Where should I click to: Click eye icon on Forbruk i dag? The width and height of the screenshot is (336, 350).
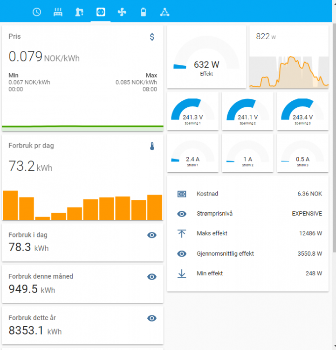pyautogui.click(x=151, y=235)
